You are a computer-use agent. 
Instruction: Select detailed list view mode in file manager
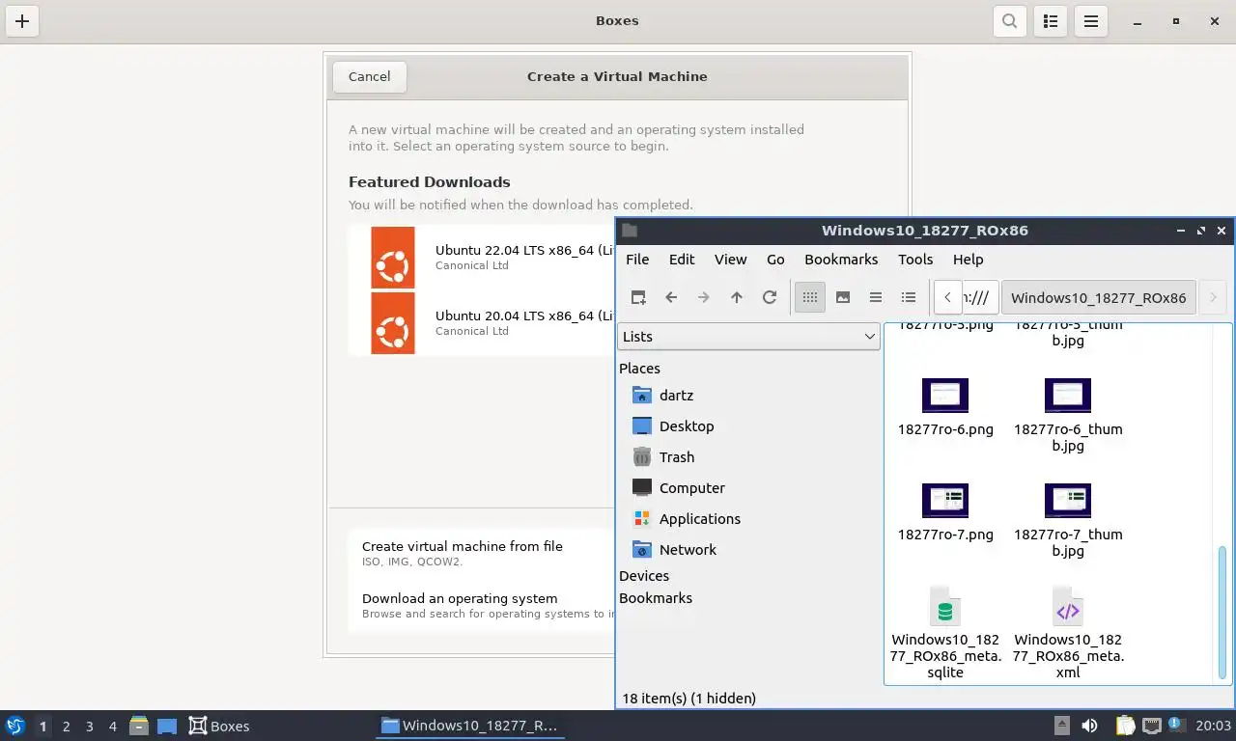(909, 297)
